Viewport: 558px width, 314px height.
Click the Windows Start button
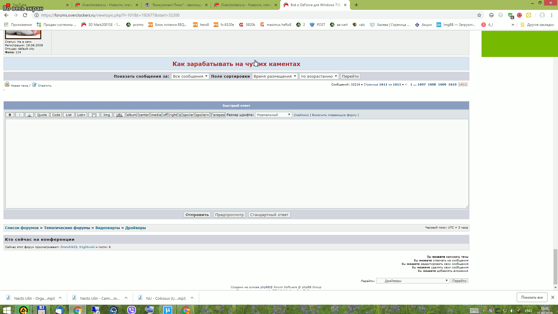pos(7,310)
